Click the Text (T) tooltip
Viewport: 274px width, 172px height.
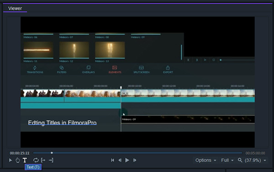33,167
